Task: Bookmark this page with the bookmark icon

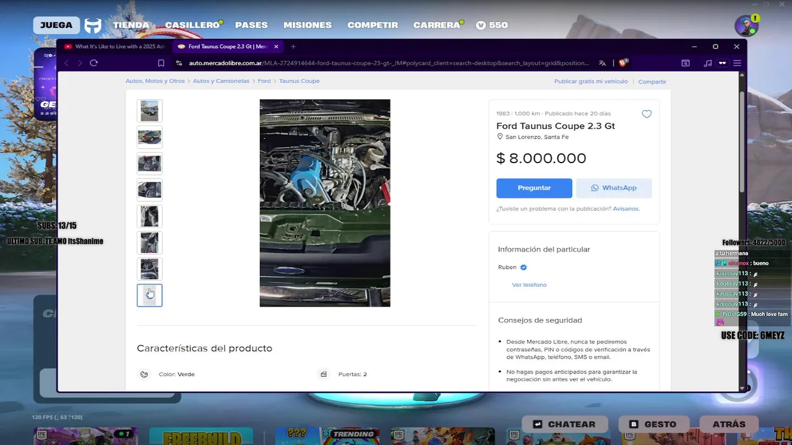Action: [x=161, y=63]
